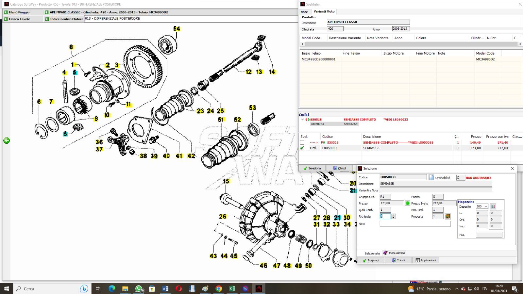Viewport: 523px width, 294px height.
Task: Click the replacement icon for code 850518 in the Codici tree
Action: 307,120
